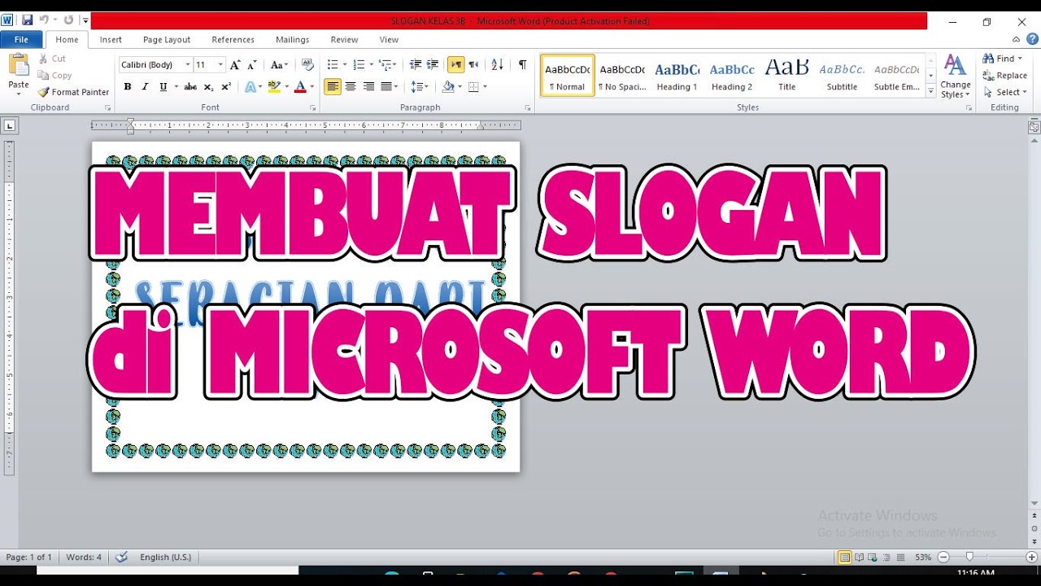Image resolution: width=1041 pixels, height=586 pixels.
Task: Toggle Print Layout view button
Action: coord(845,558)
